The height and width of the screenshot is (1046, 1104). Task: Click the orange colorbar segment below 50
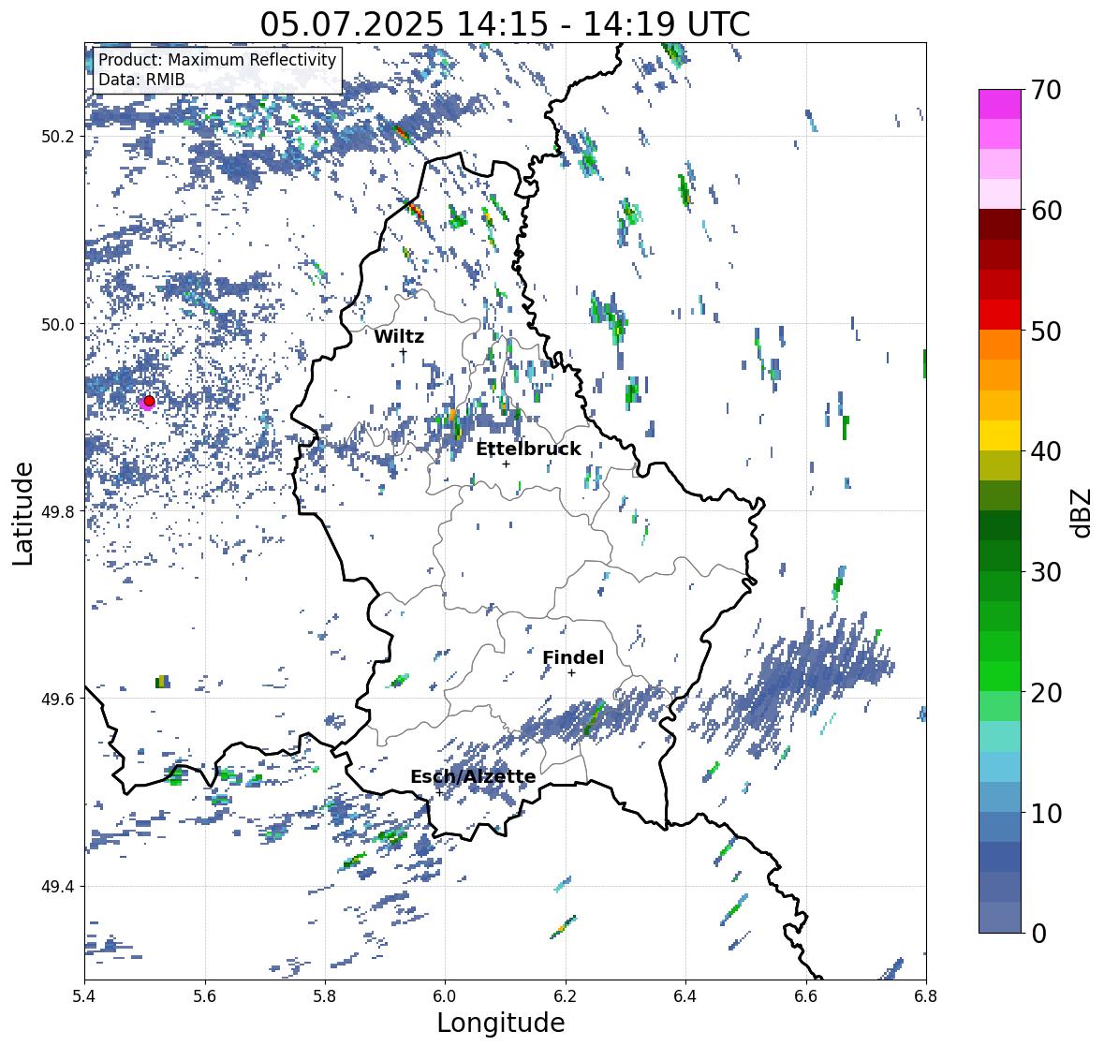1000,345
